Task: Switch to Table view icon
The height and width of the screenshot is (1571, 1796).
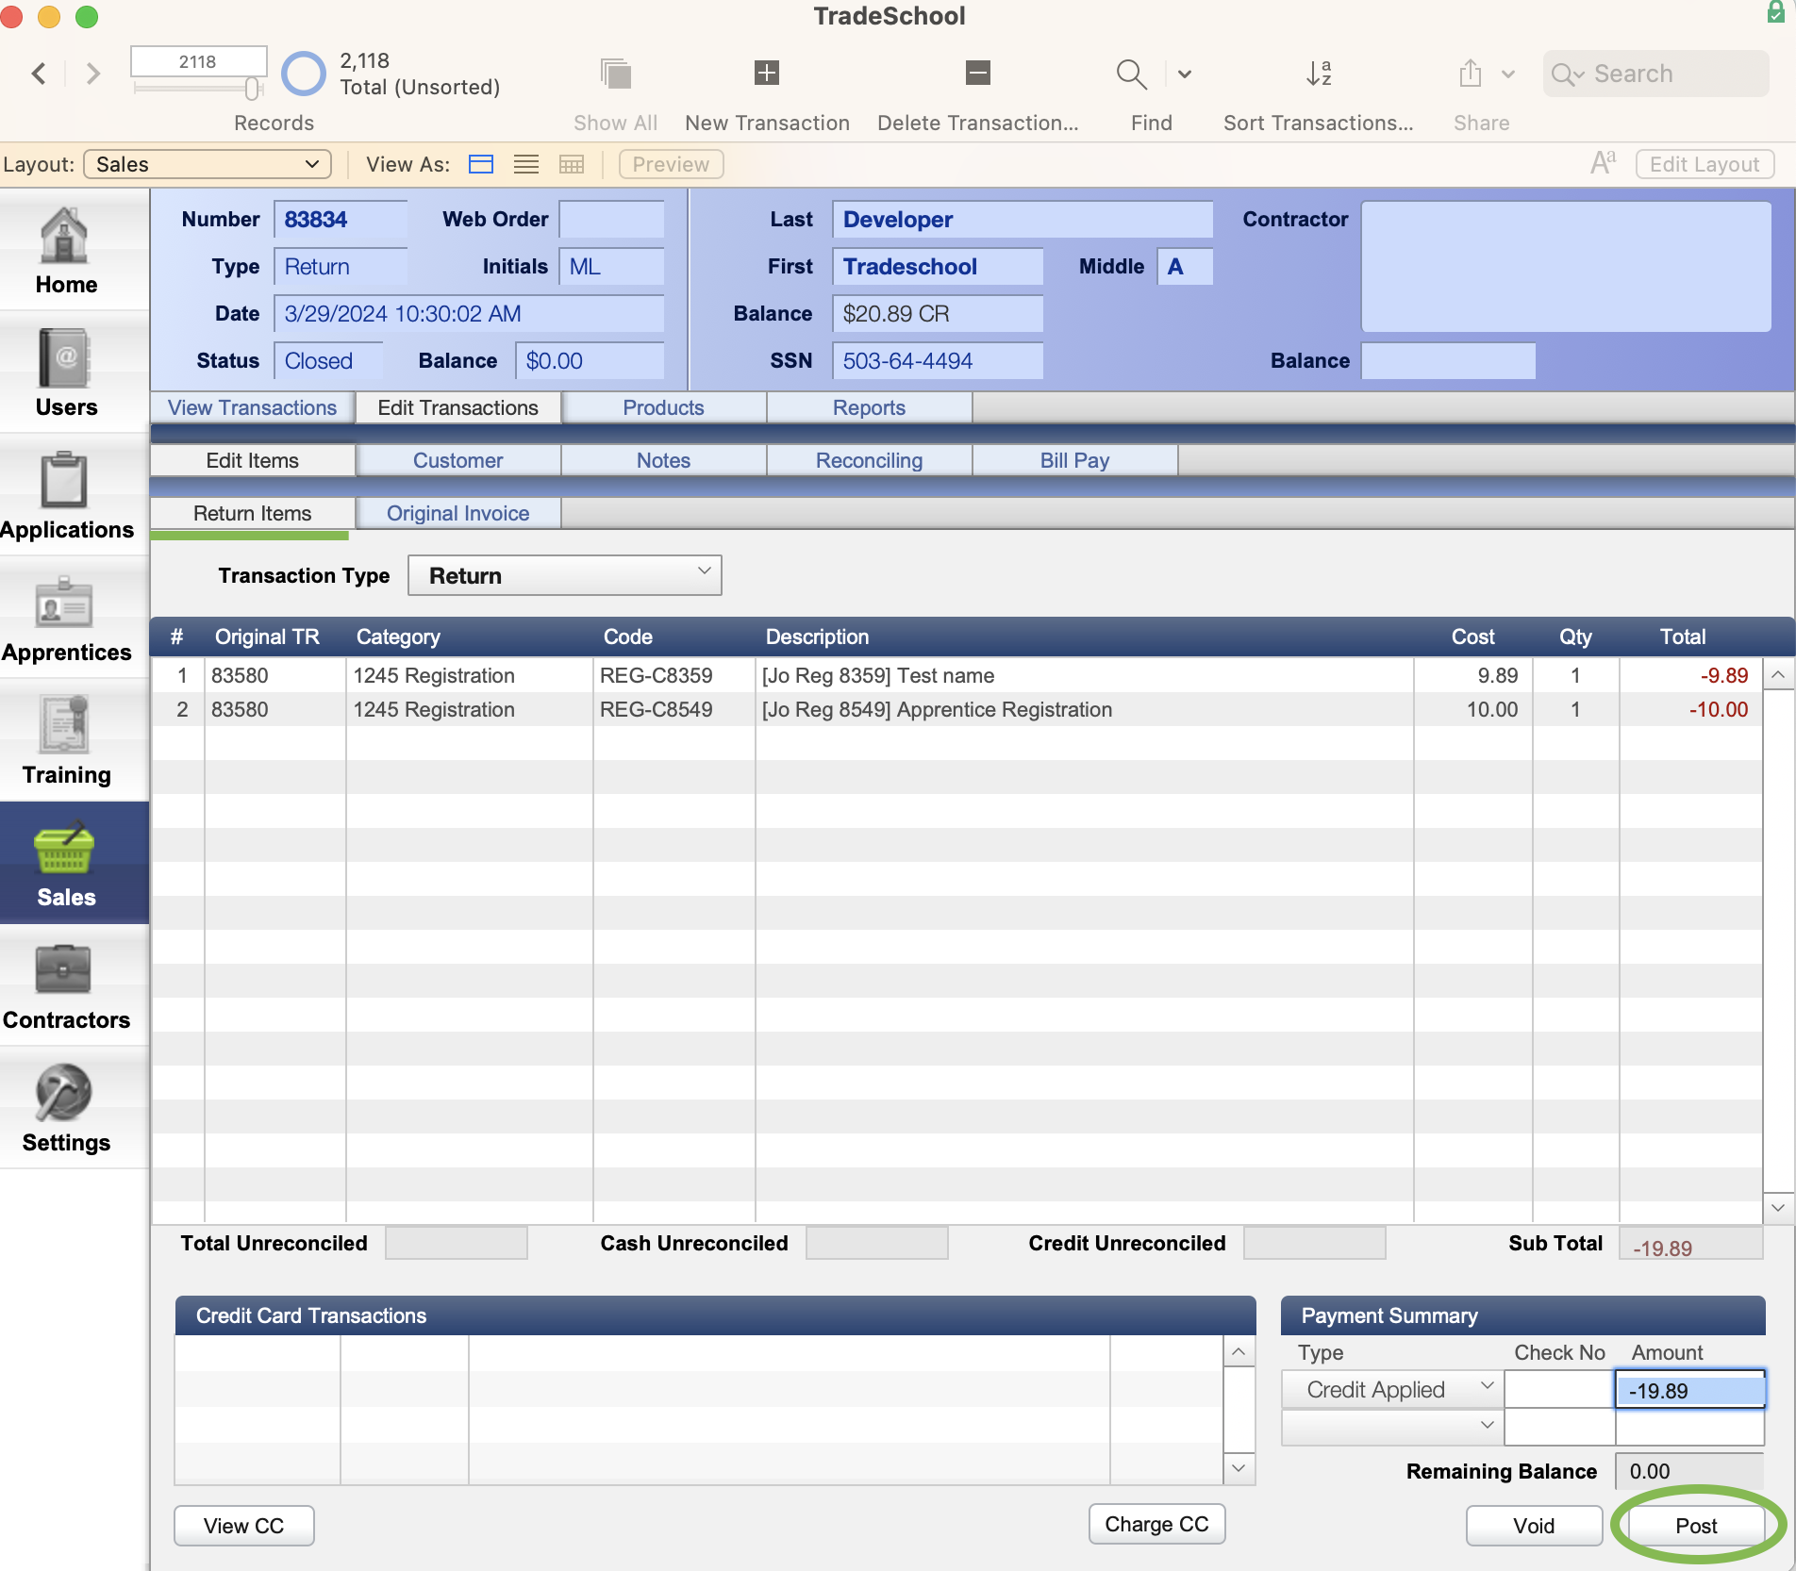Action: [x=572, y=164]
